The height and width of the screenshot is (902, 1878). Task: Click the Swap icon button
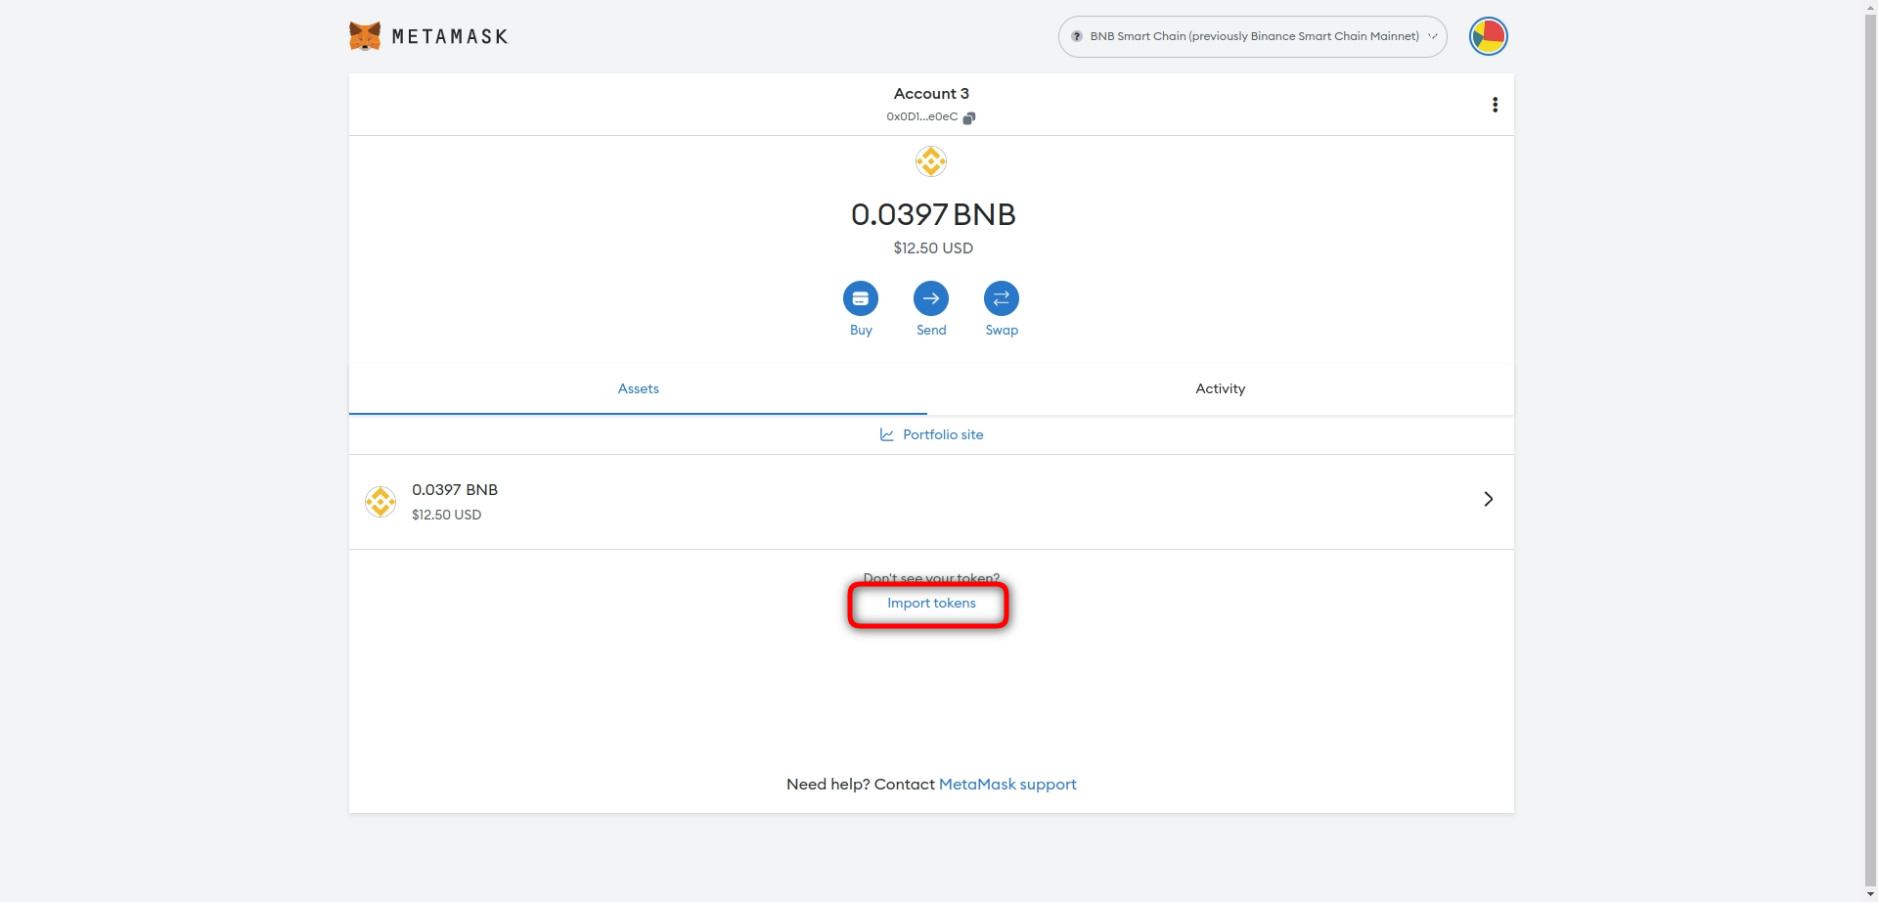coord(1002,298)
